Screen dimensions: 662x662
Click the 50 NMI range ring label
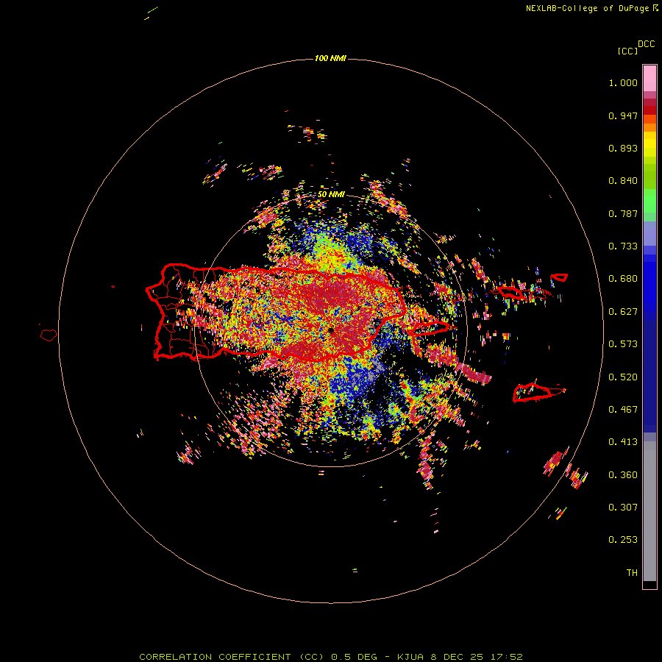(x=331, y=195)
